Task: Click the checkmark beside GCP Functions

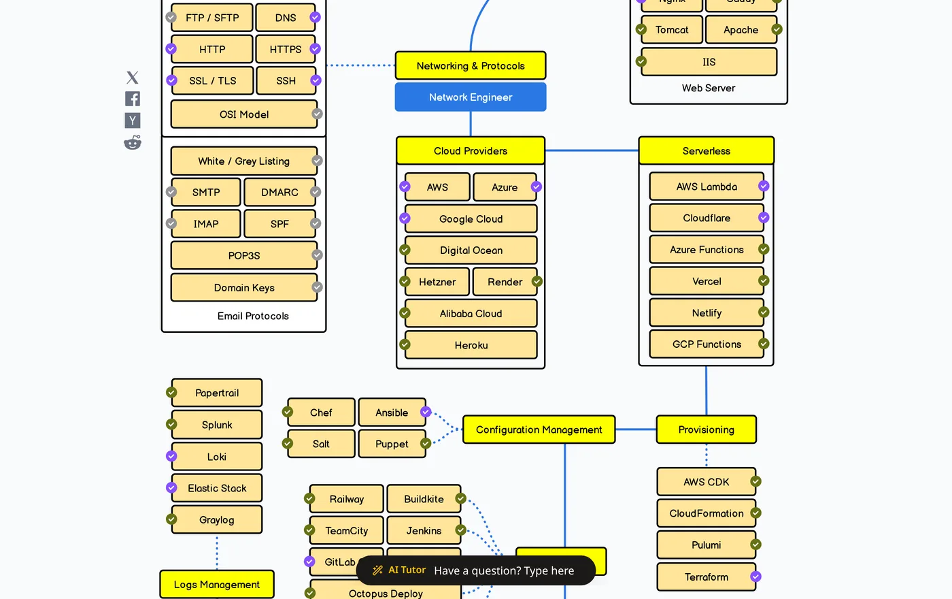Action: (764, 344)
